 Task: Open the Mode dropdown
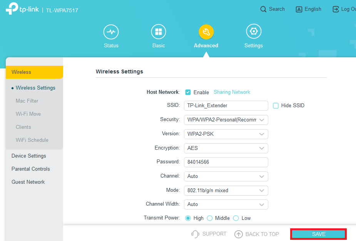[x=226, y=190]
